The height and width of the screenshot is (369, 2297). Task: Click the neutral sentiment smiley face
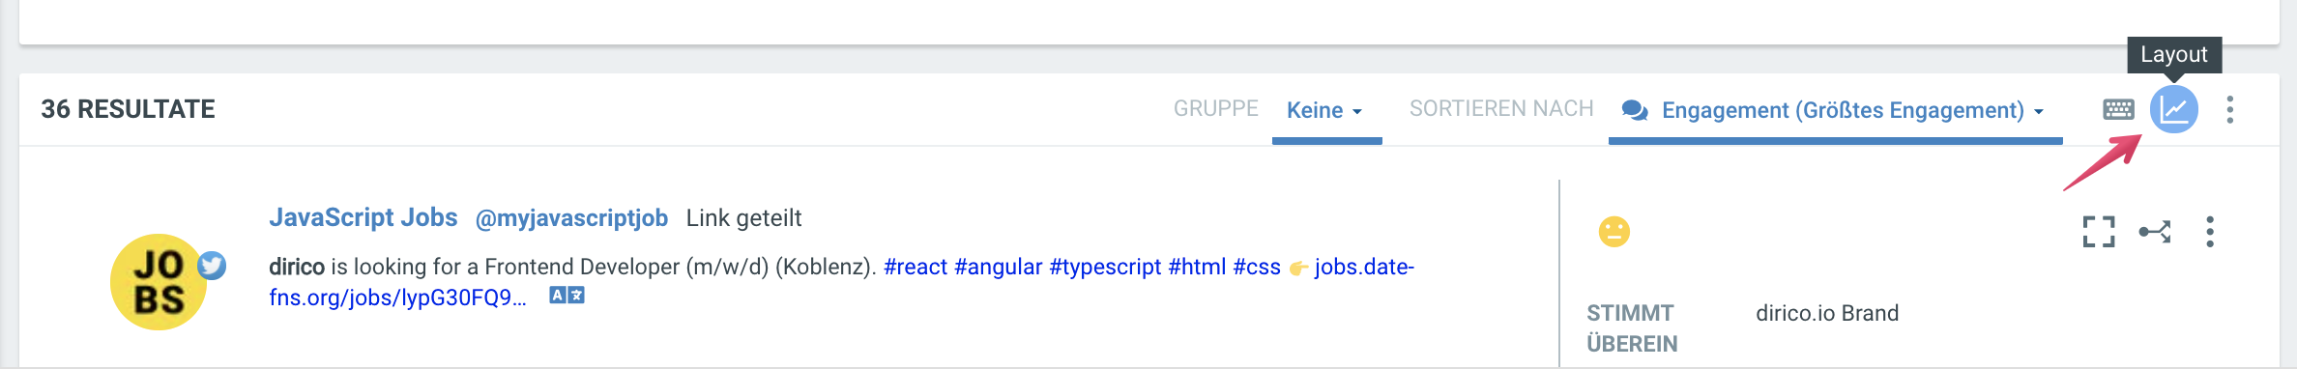(x=1614, y=232)
